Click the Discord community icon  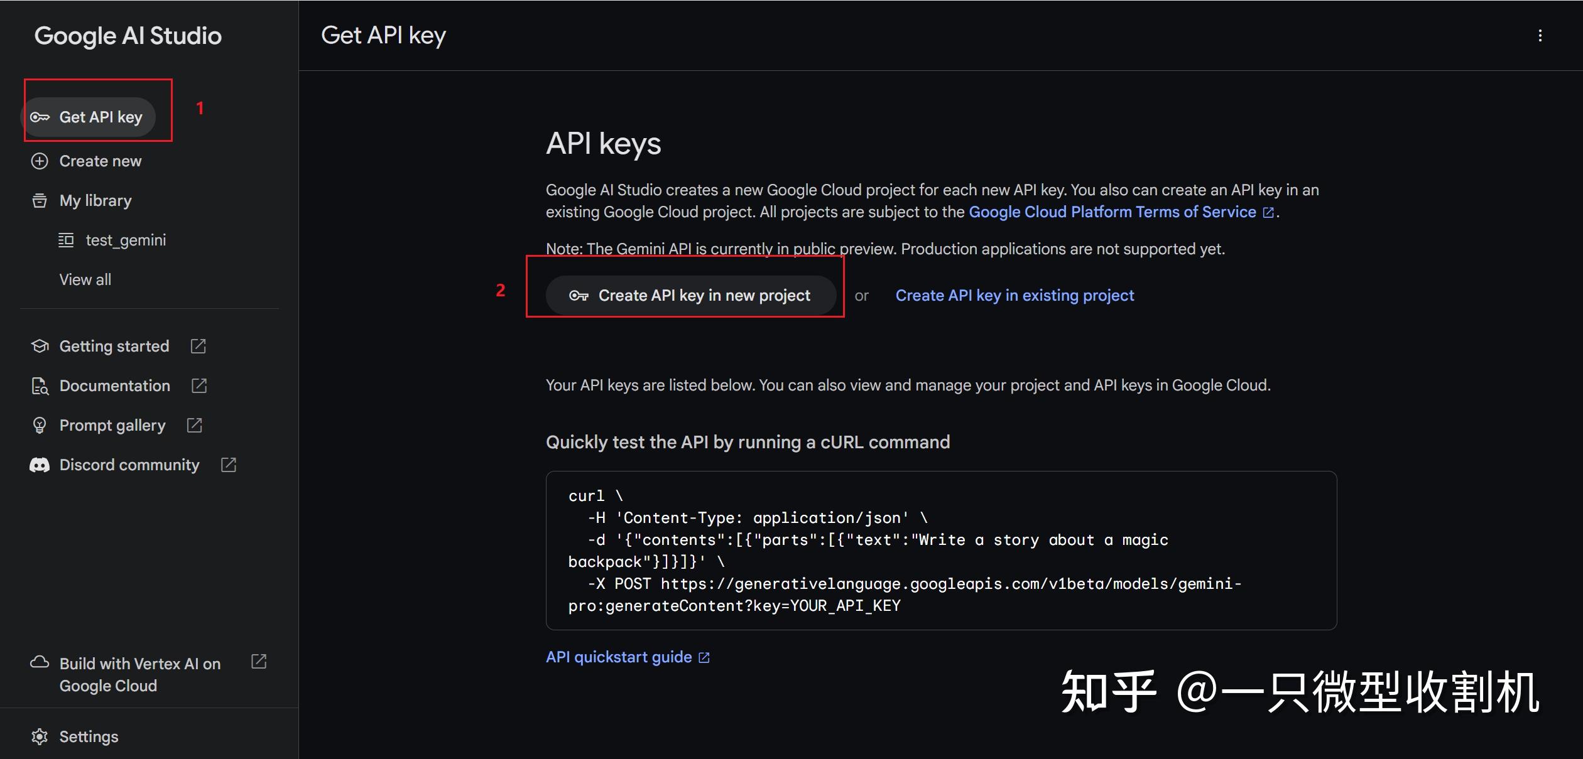click(39, 465)
